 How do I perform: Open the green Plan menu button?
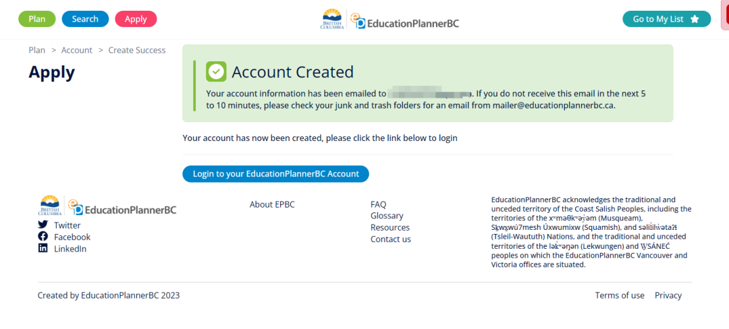pos(36,19)
